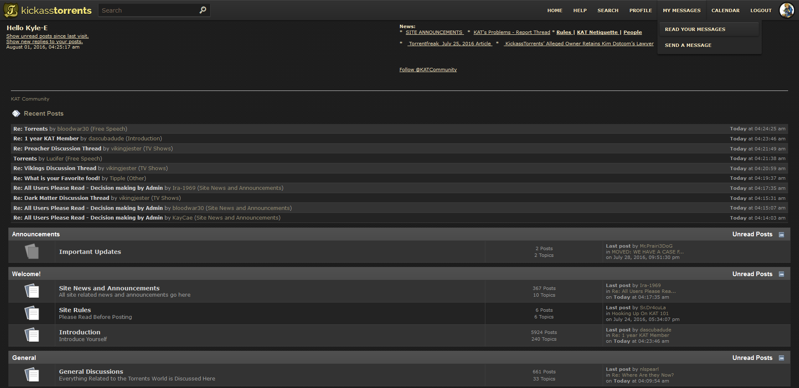Open the People news link
Image resolution: width=799 pixels, height=388 pixels.
pyautogui.click(x=632, y=32)
